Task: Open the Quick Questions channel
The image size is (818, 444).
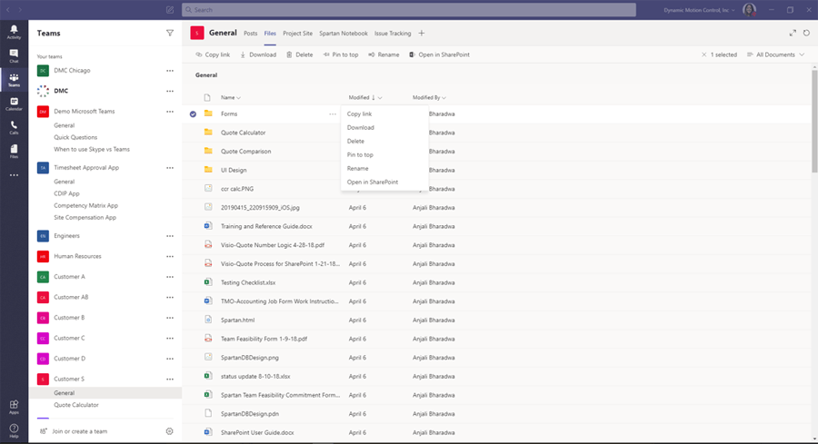Action: click(x=75, y=137)
